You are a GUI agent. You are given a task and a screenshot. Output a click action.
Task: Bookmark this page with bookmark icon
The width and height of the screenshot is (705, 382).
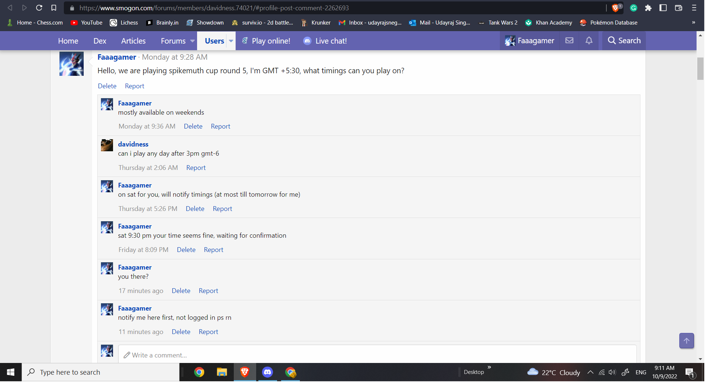point(54,8)
